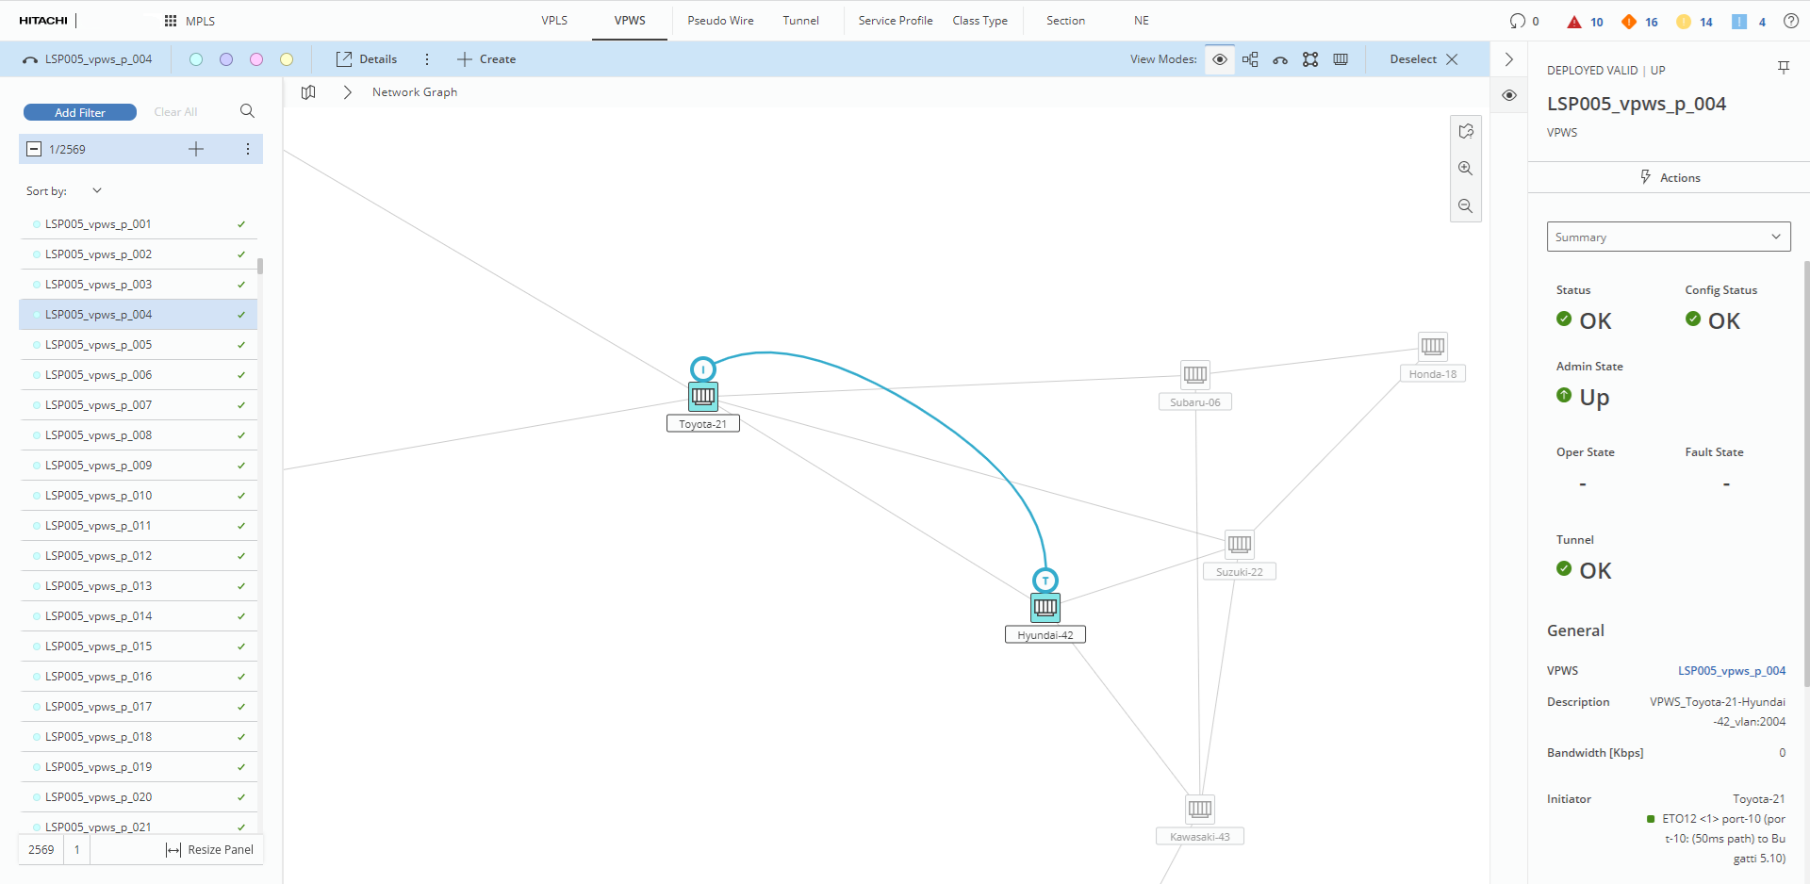Click the search icon in filter panel
This screenshot has height=884, width=1810.
click(247, 111)
